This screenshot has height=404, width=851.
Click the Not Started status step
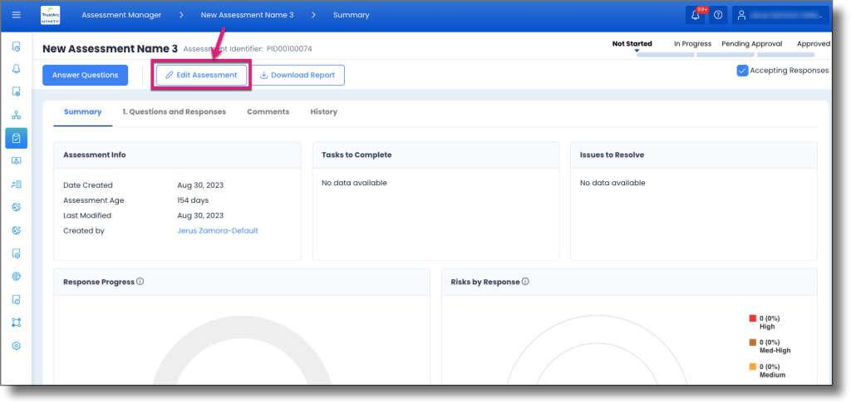point(632,44)
